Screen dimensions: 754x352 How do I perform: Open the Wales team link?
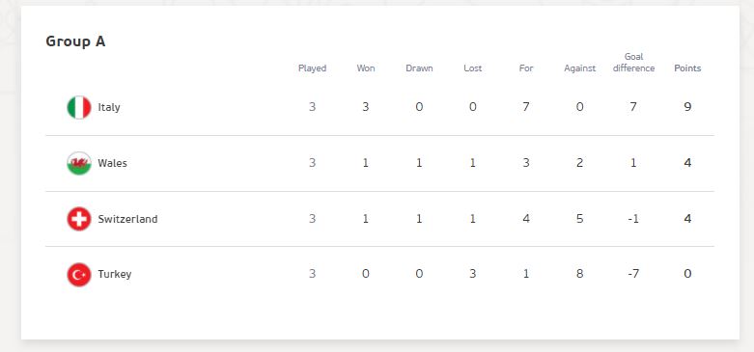[x=113, y=163]
